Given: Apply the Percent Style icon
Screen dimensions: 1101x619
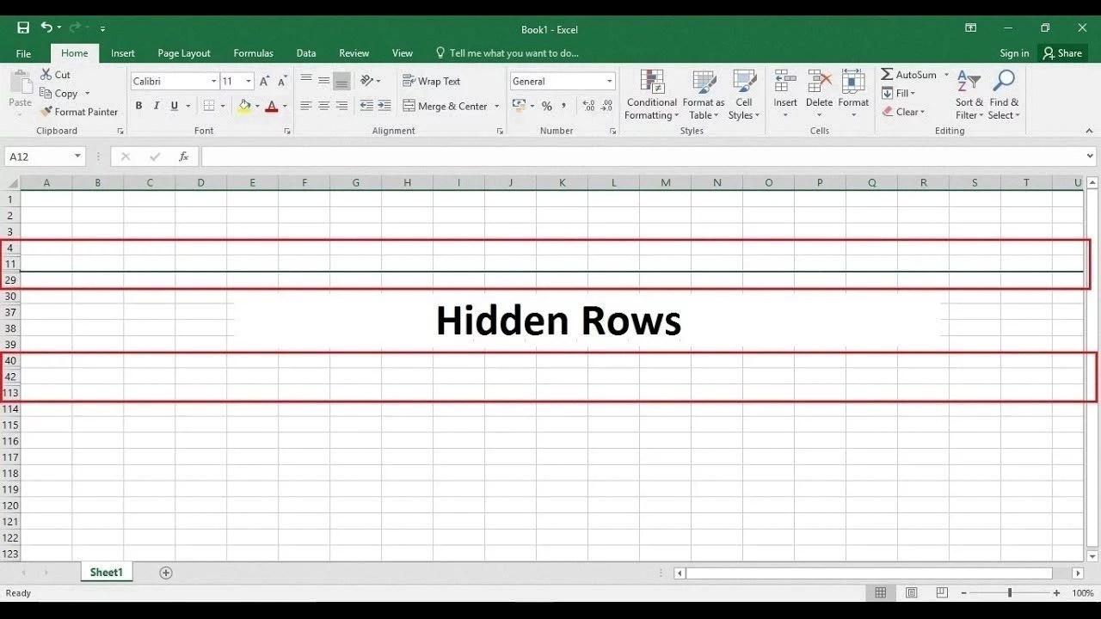Looking at the screenshot, I should pyautogui.click(x=547, y=106).
